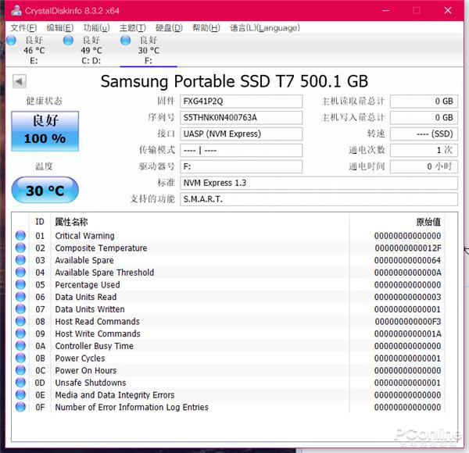Select the Unsafe Shutdowns attribute name

point(91,383)
